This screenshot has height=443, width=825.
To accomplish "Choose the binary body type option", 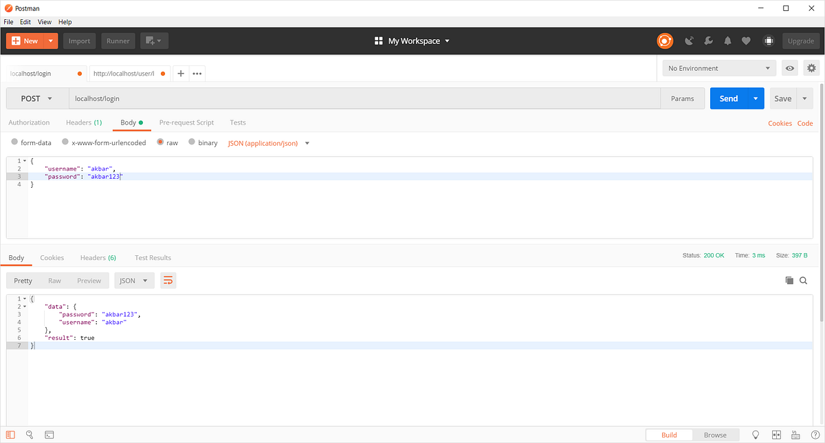I will pyautogui.click(x=190, y=142).
